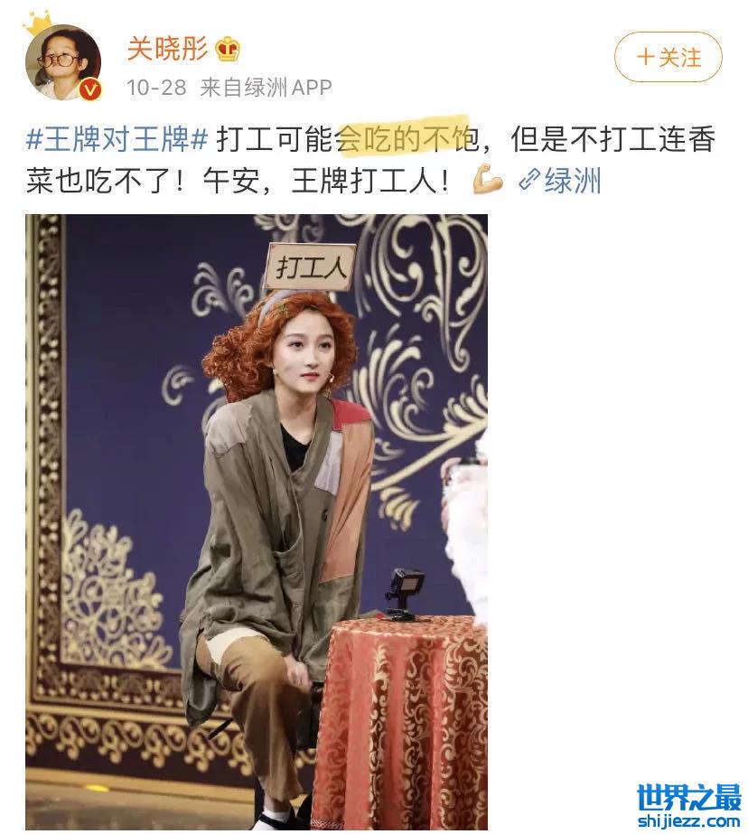
Task: Follow the blue 绿洲 link text
Action: click(x=572, y=181)
